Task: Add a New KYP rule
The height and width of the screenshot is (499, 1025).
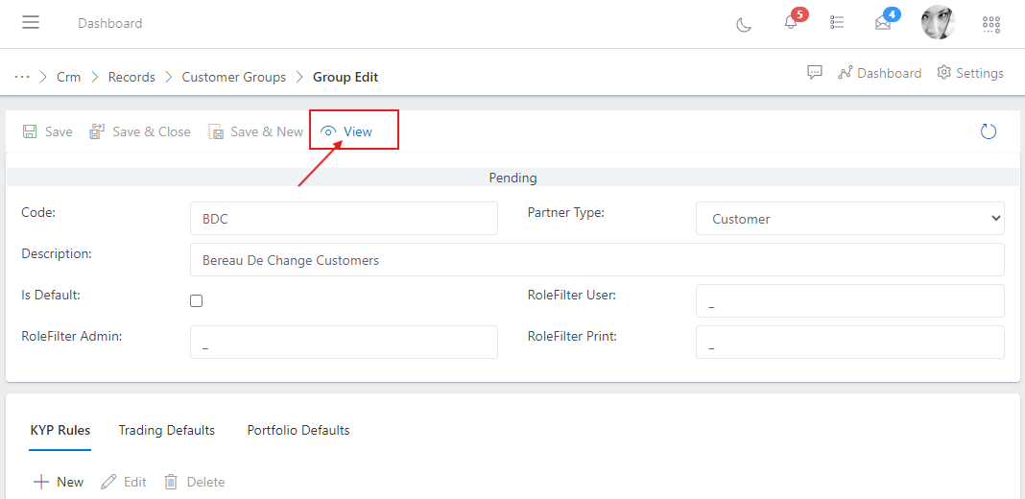Action: point(59,482)
